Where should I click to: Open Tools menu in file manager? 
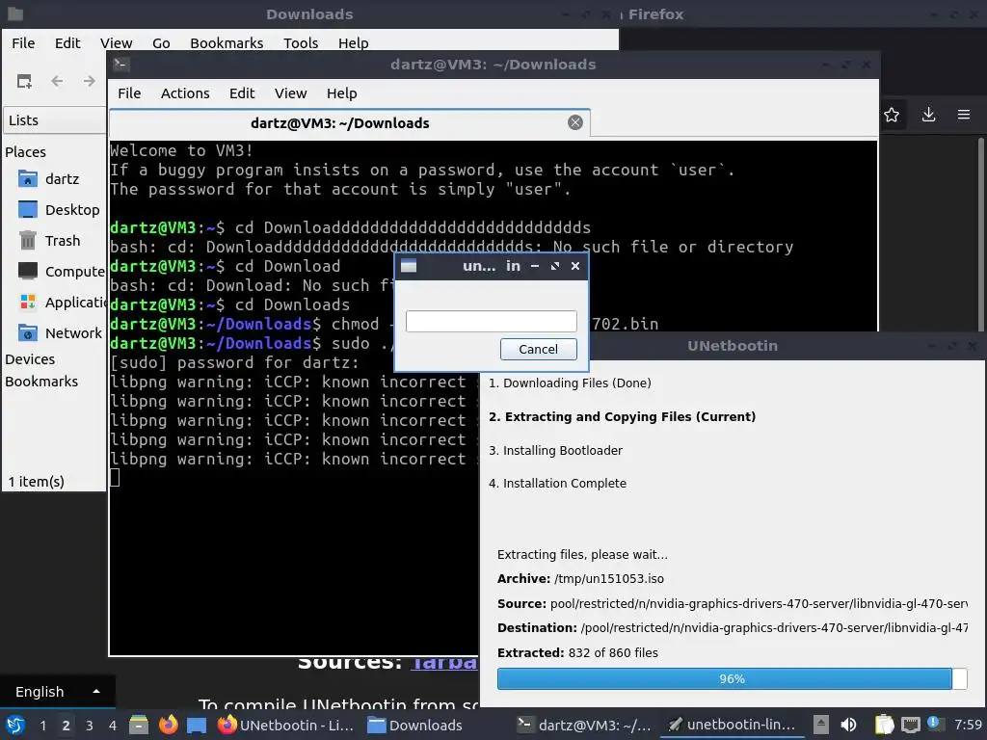[301, 42]
